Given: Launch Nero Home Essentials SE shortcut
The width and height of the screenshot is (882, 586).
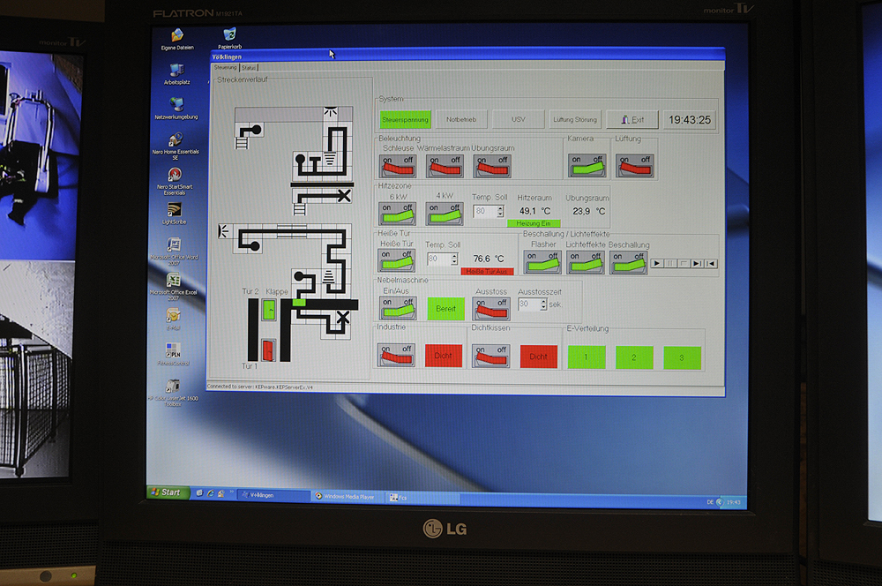Looking at the screenshot, I should (x=175, y=141).
